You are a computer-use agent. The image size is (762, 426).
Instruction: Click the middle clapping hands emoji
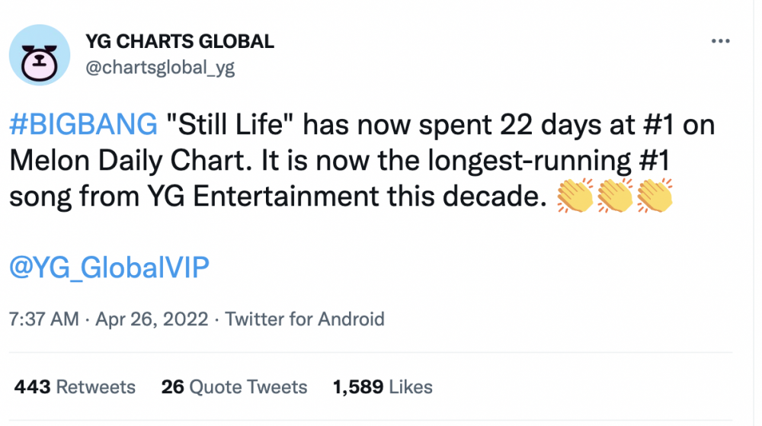615,195
